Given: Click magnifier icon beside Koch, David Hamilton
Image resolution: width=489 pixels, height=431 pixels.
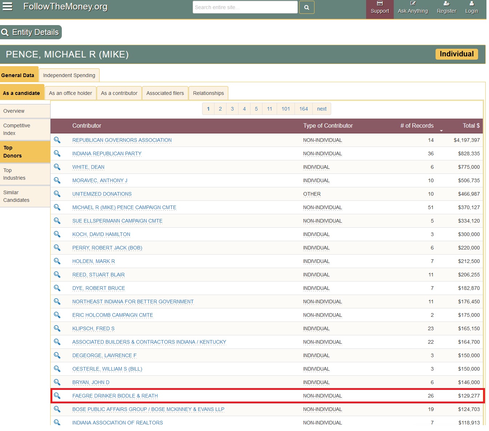Looking at the screenshot, I should tap(57, 234).
